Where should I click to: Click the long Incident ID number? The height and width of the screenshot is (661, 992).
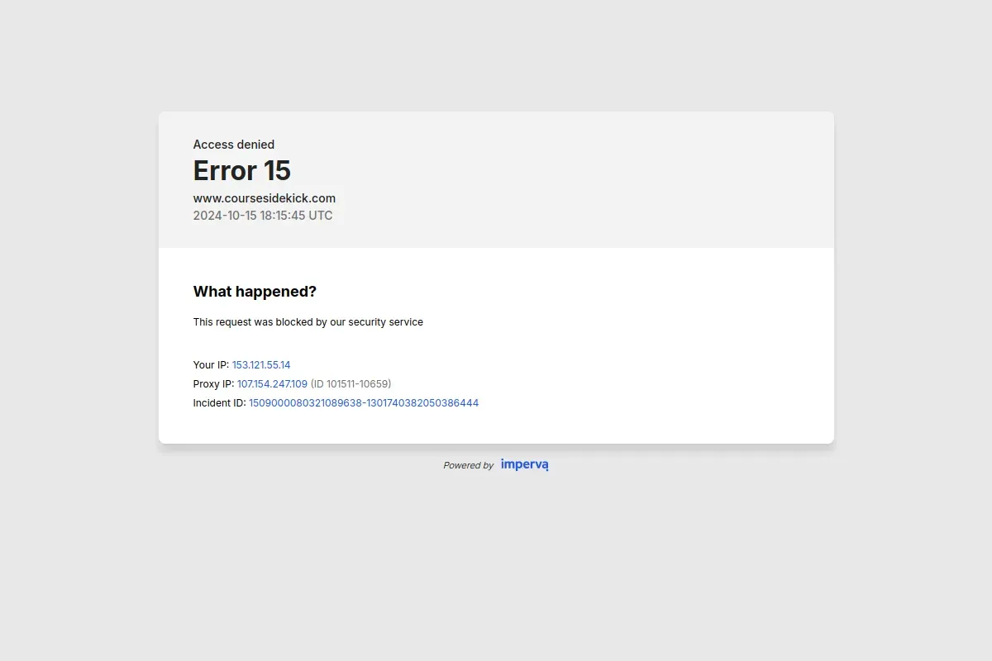click(364, 403)
